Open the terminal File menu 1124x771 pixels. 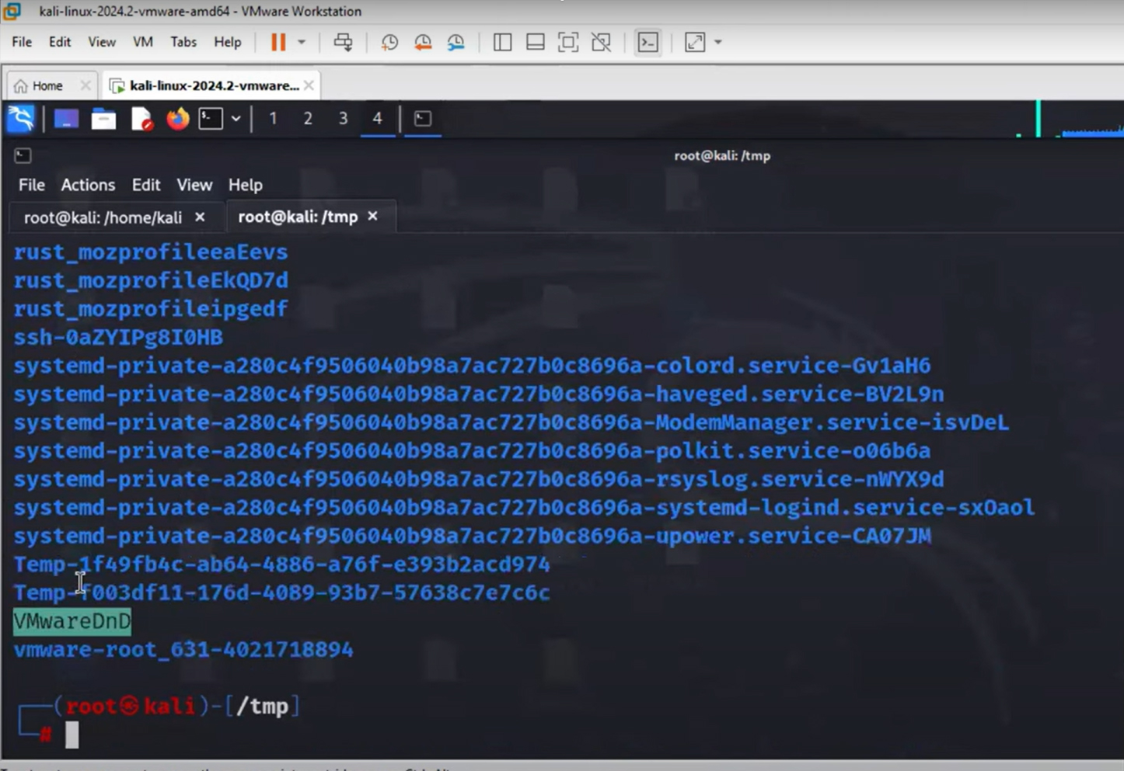pos(32,185)
